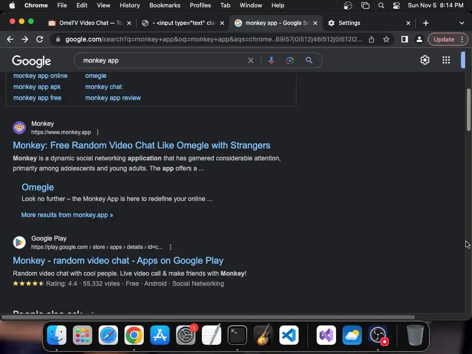Go forward to the next page
Viewport: 472px width, 354px height.
click(25, 39)
